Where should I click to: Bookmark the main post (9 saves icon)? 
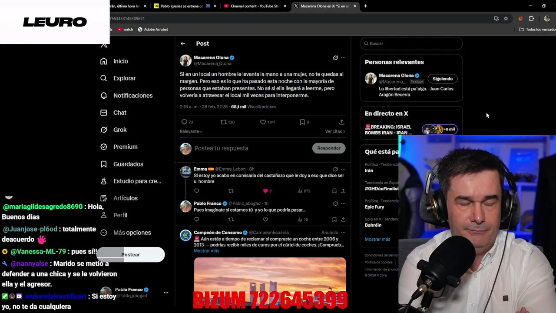302,122
